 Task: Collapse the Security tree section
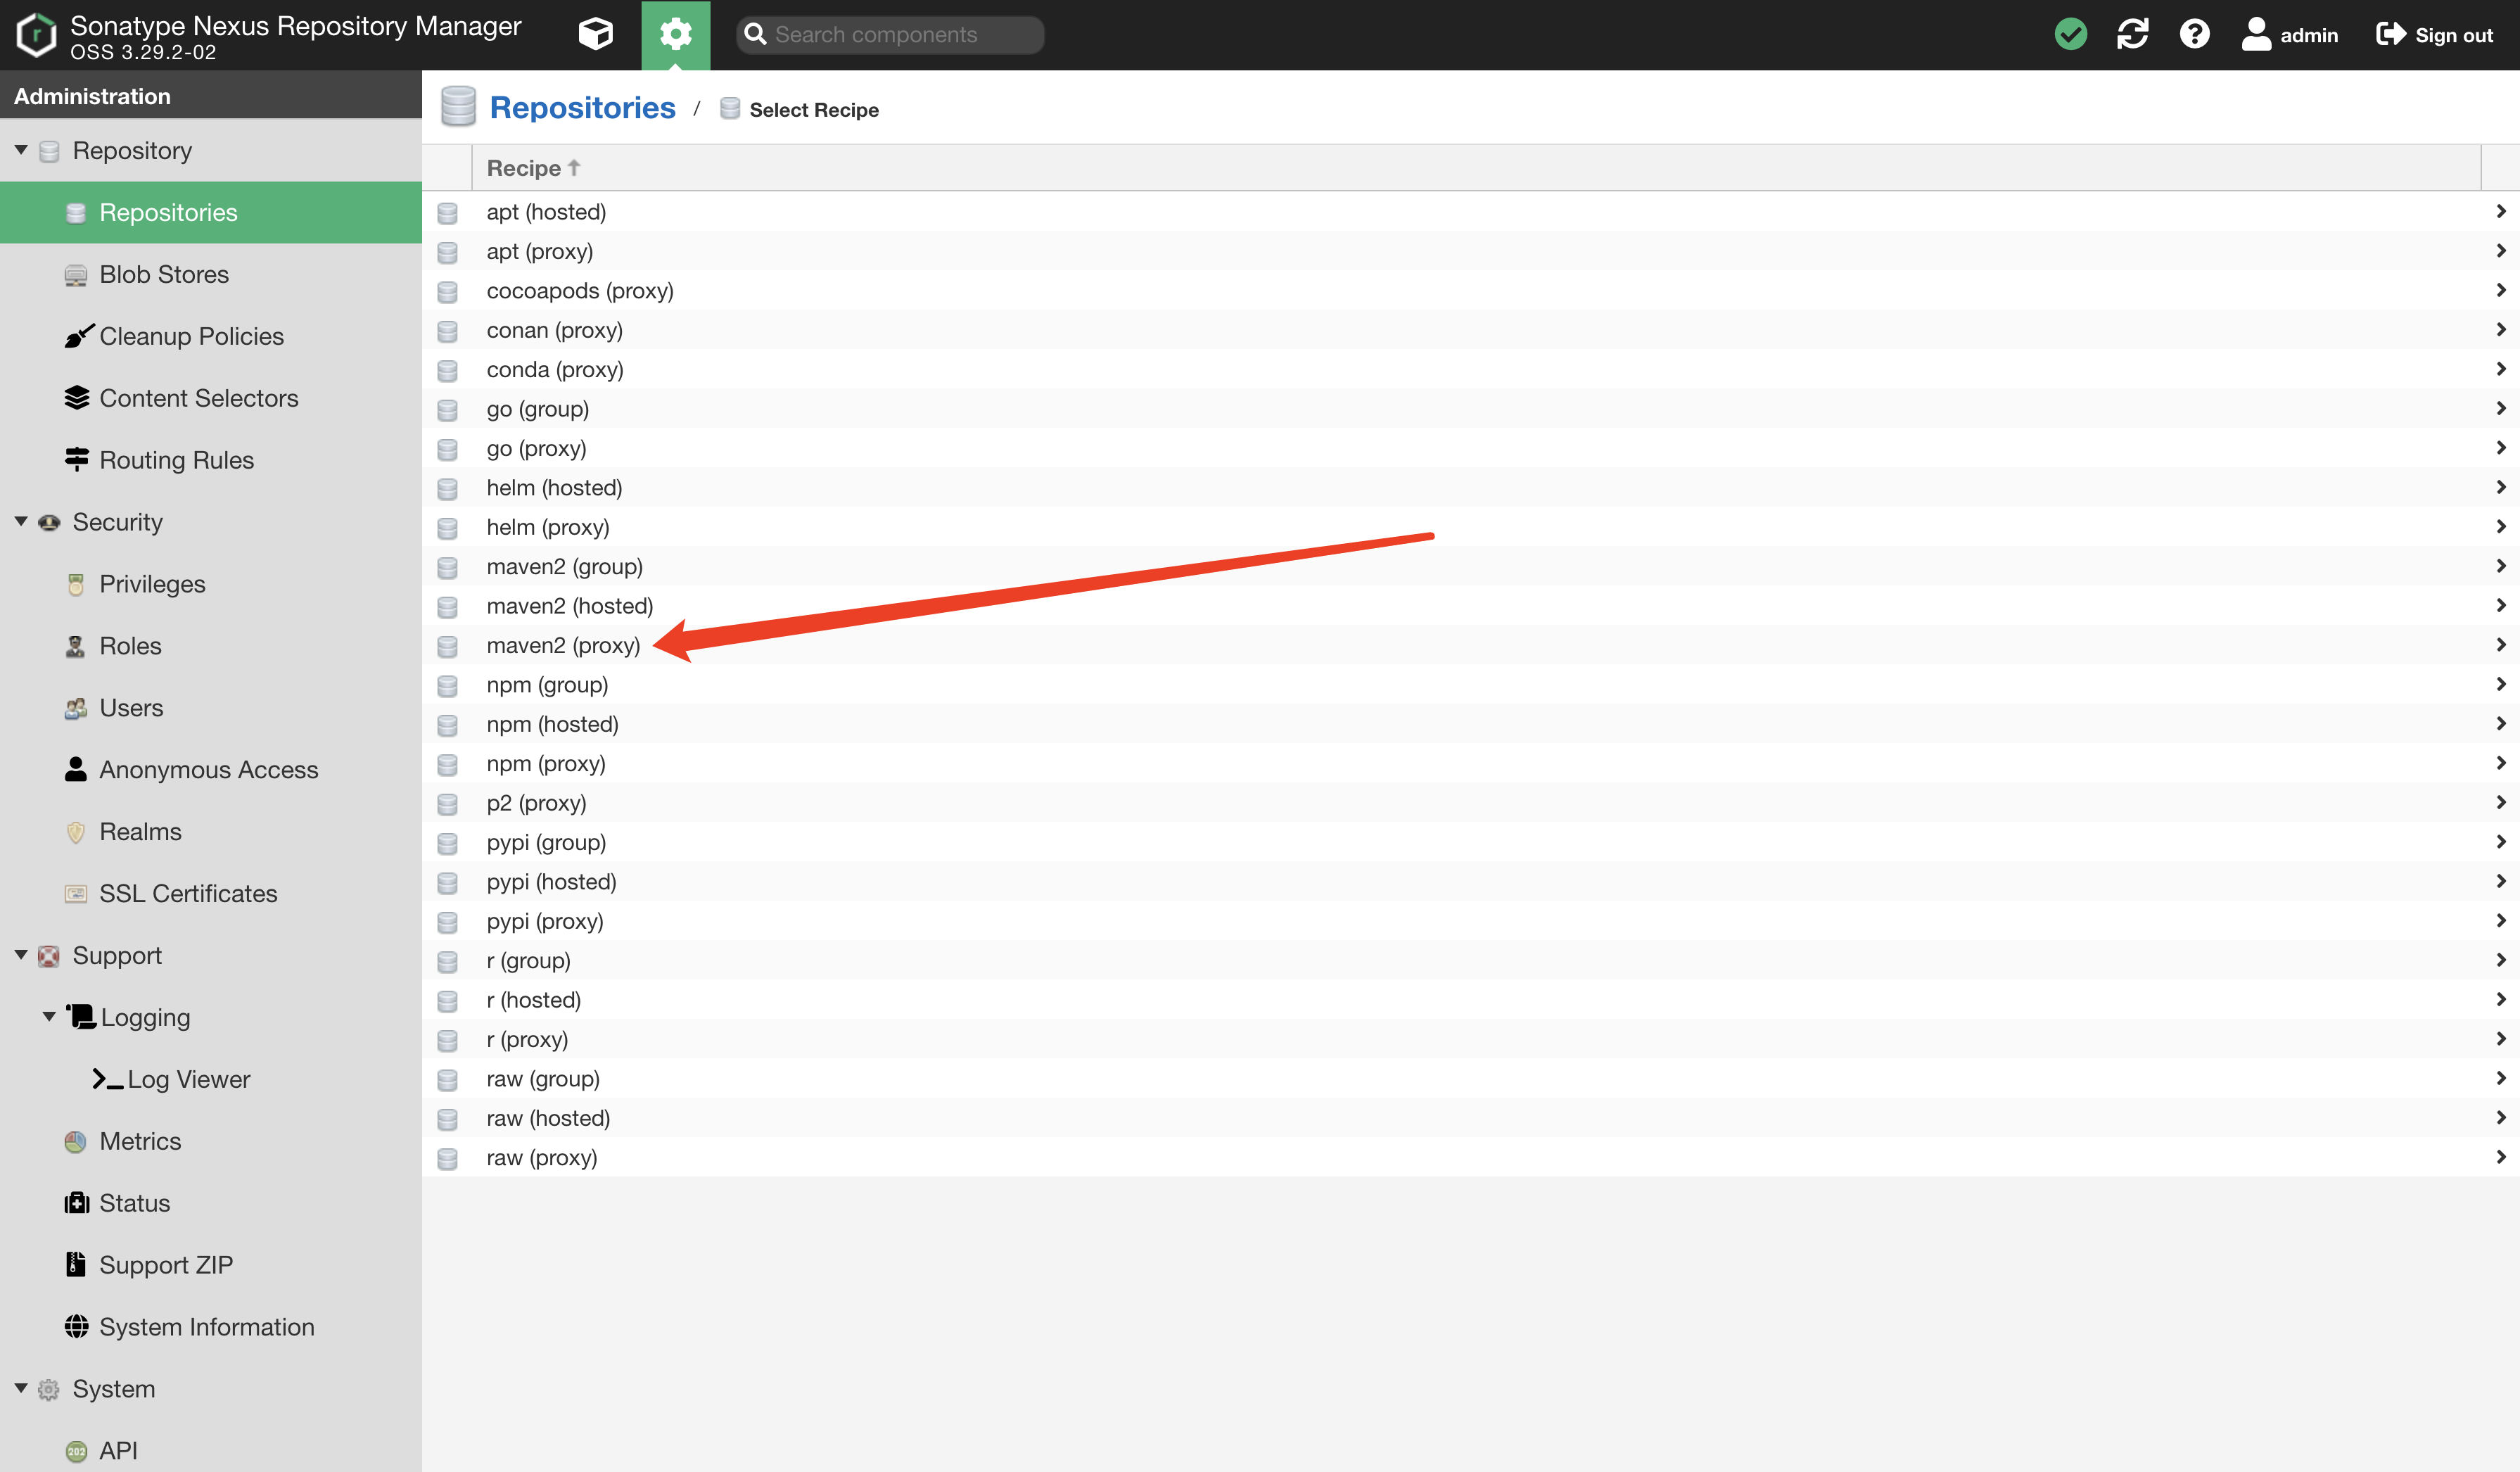tap(21, 521)
